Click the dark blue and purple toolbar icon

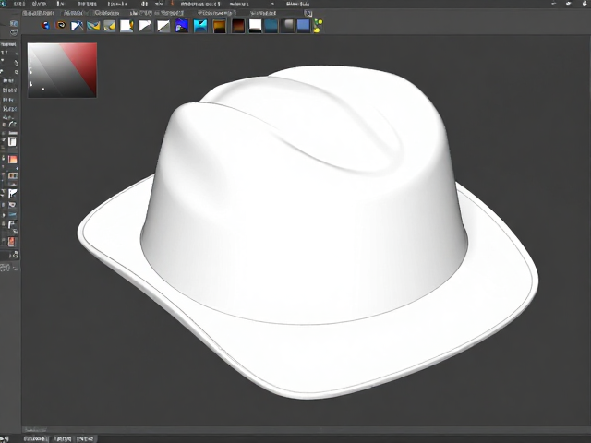click(x=182, y=26)
